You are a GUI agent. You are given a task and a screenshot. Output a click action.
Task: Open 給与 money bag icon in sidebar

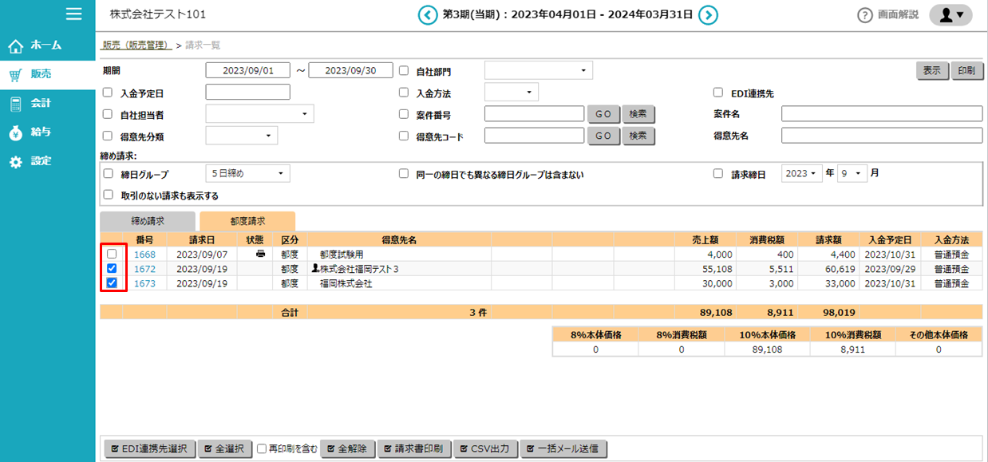15,132
